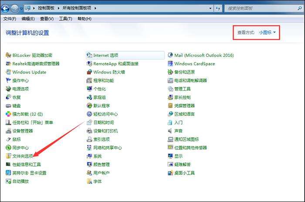305x202 pixels.
Task: Open the recent pages dropdown beside Forward button
Action: coord(21,9)
